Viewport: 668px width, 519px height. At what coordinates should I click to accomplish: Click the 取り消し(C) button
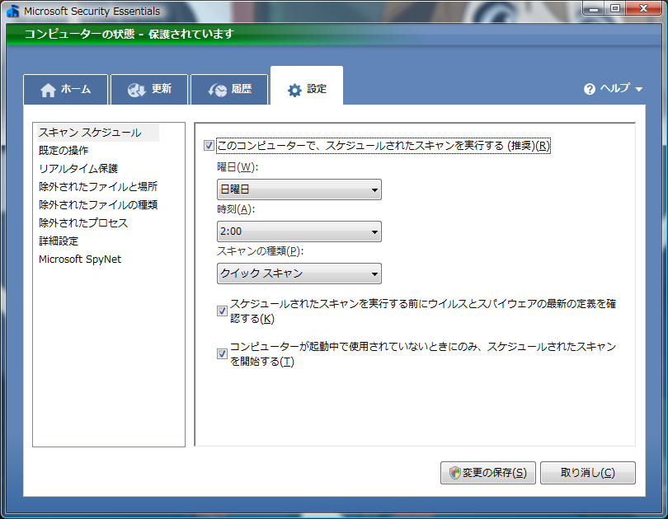pos(588,473)
